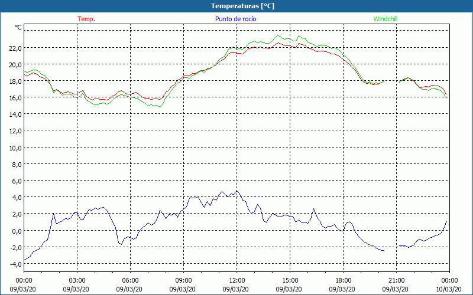This screenshot has height=295, width=473.
Task: Click the 15:00 time axis label
Action: 290,281
